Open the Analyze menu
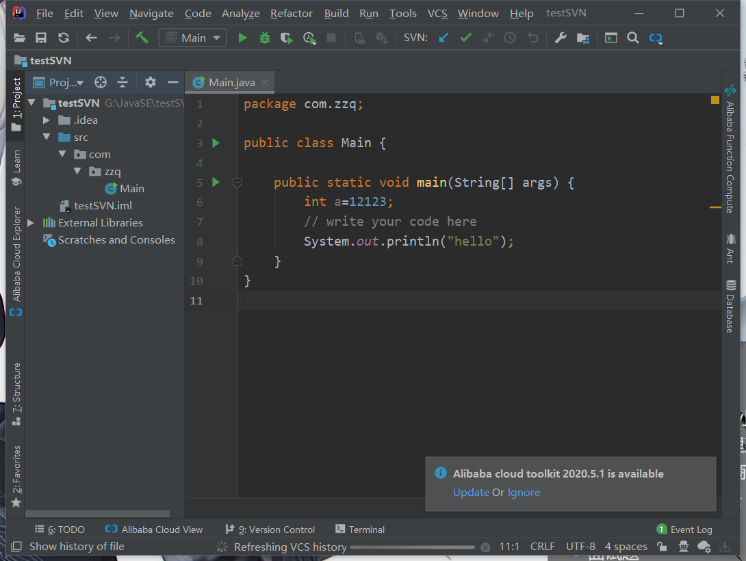The height and width of the screenshot is (561, 746). [241, 13]
